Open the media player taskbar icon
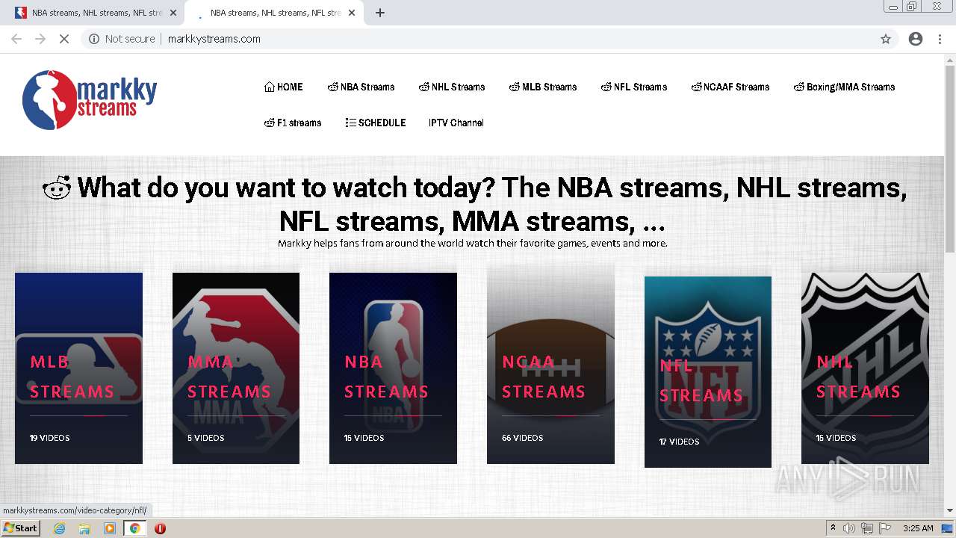956x538 pixels. pyautogui.click(x=110, y=528)
